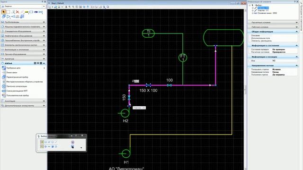Click the 150 X 100 reducer label
Image resolution: width=303 pixels, height=170 pixels.
[148, 90]
